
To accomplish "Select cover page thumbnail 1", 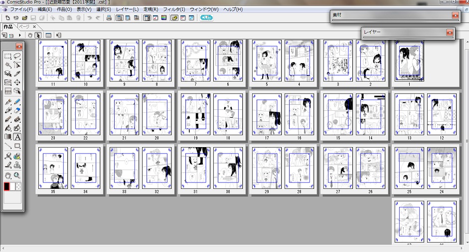I will (x=409, y=61).
